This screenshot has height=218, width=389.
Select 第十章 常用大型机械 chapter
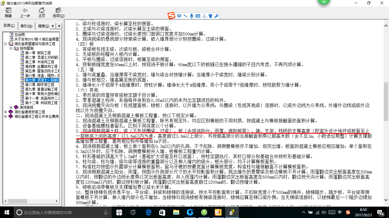point(42,94)
